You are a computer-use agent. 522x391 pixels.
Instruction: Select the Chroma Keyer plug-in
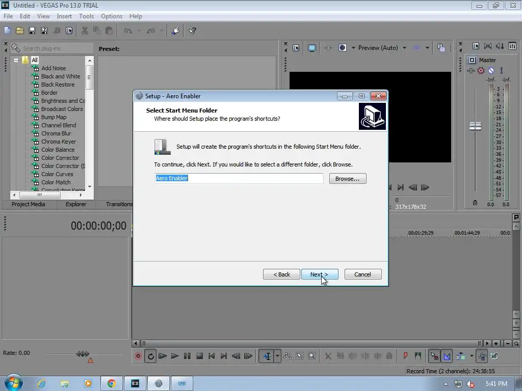click(x=59, y=142)
